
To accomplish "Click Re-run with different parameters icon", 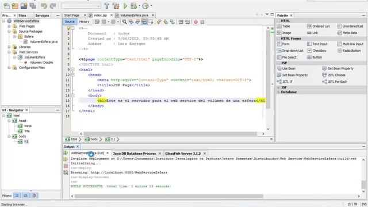I will [x=66, y=159].
